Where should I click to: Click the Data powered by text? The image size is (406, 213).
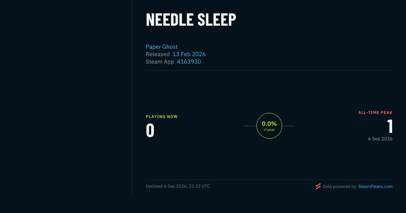[x=339, y=186]
